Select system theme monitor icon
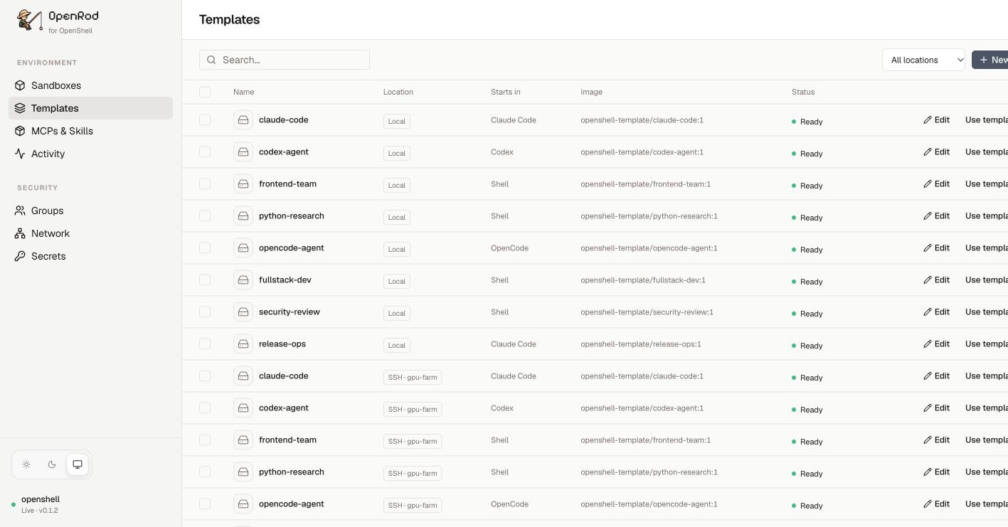 78,464
